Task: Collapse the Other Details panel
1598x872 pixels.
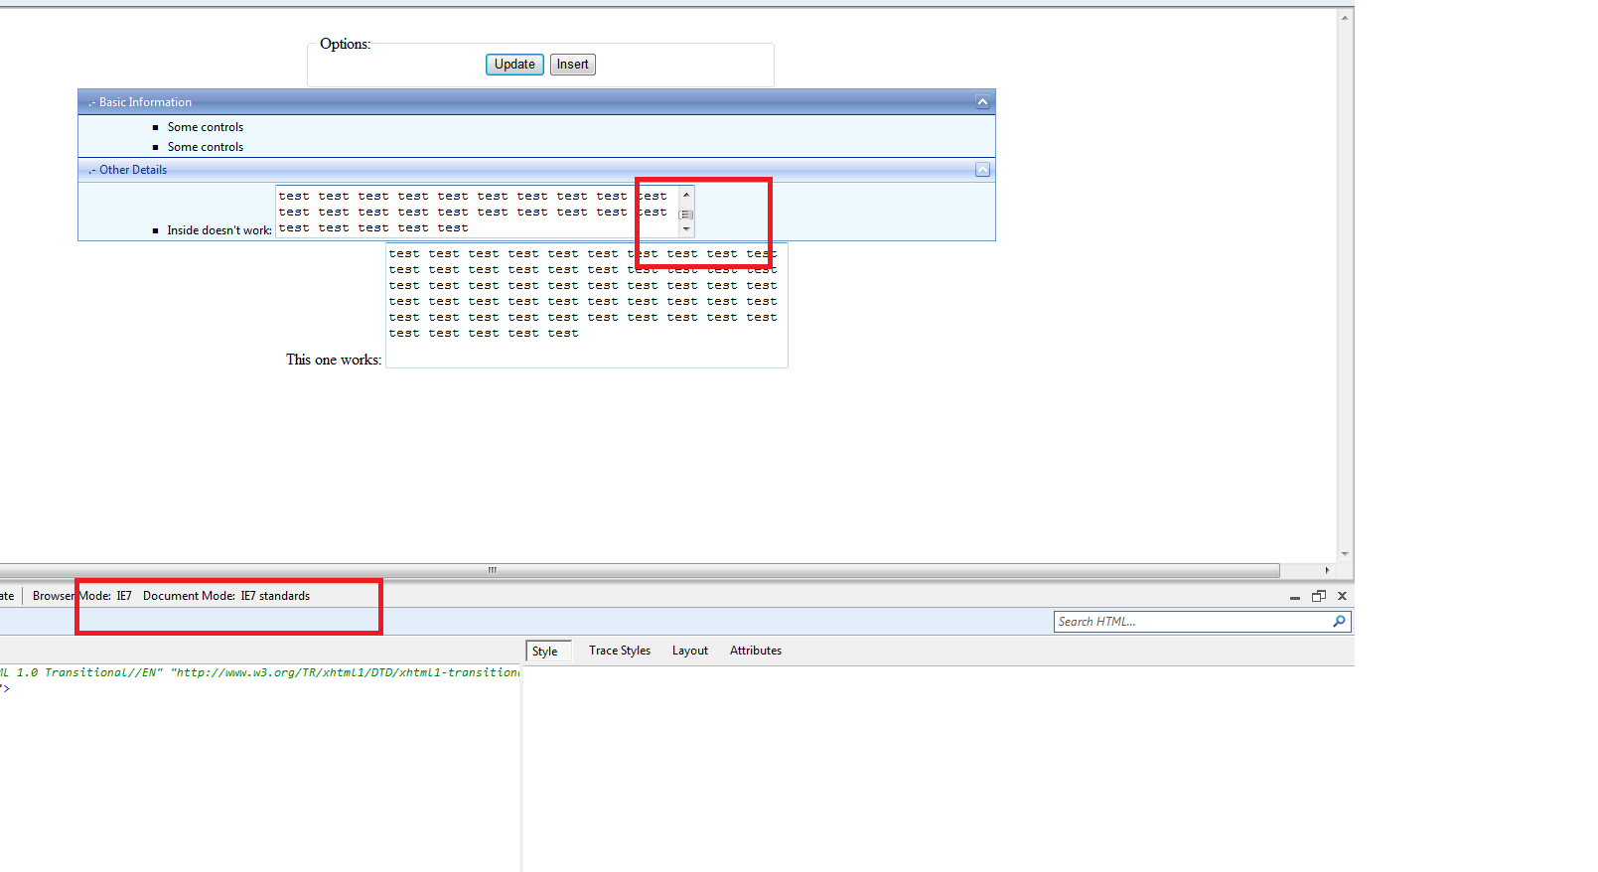Action: [x=982, y=170]
